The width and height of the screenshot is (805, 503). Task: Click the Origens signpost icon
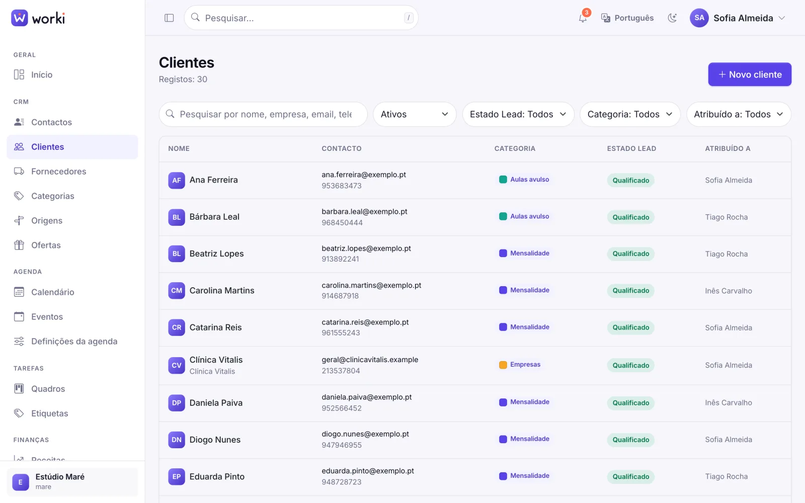click(19, 220)
